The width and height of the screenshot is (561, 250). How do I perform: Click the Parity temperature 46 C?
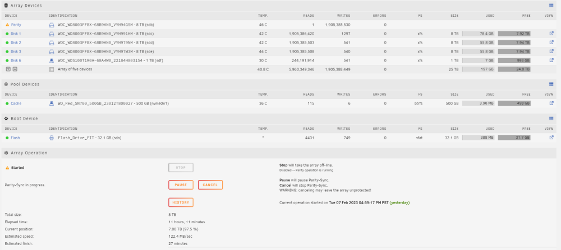point(263,25)
